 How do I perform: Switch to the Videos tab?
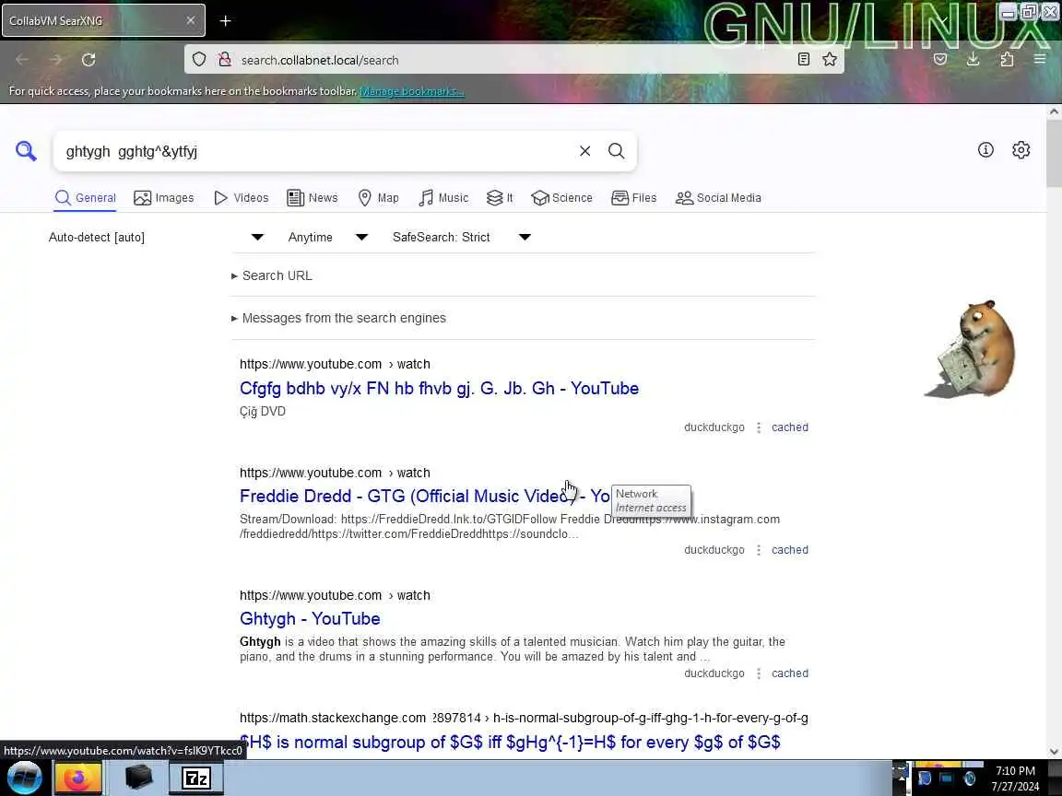(242, 198)
